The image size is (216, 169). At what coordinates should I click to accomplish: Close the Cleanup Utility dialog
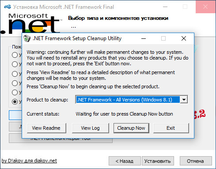(x=184, y=38)
